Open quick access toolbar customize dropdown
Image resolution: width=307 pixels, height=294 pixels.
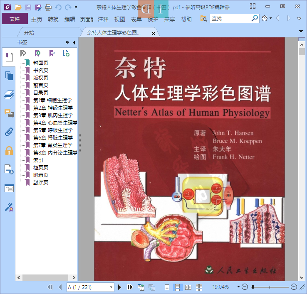click(x=76, y=7)
